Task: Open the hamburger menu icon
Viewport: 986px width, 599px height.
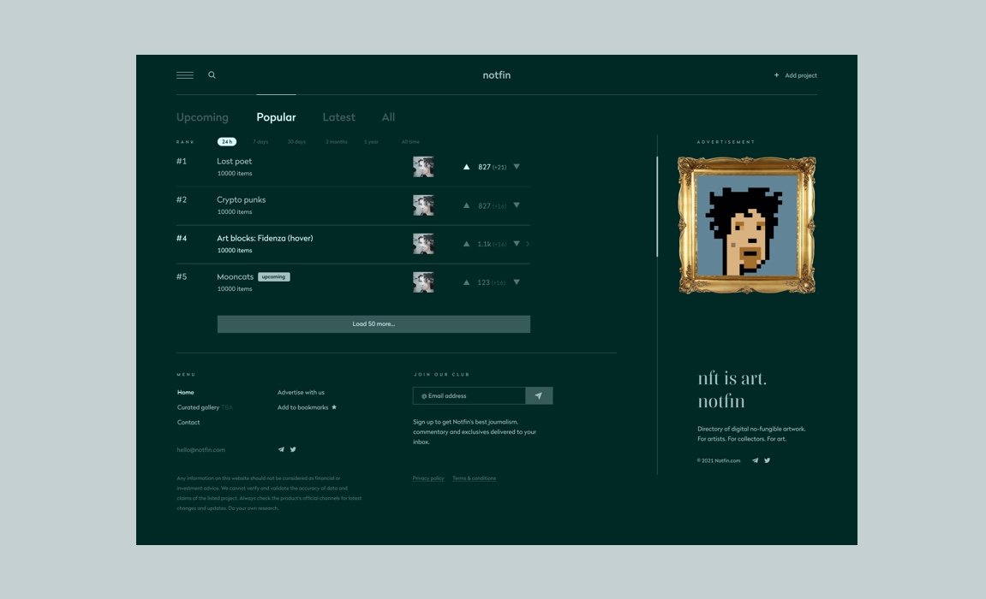Action: (x=184, y=75)
